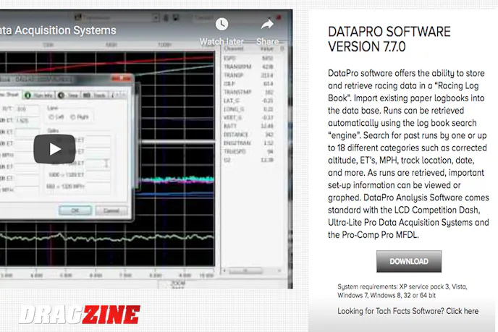The image size is (498, 332).
Task: Switch to the Time tab
Action: coord(70,95)
